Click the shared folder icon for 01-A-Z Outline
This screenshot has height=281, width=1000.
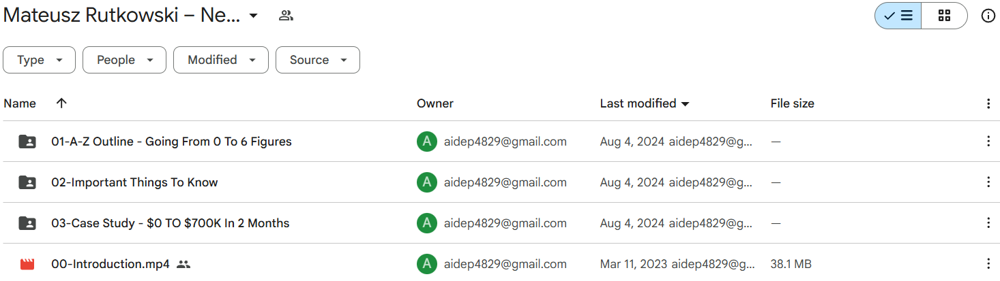click(27, 142)
